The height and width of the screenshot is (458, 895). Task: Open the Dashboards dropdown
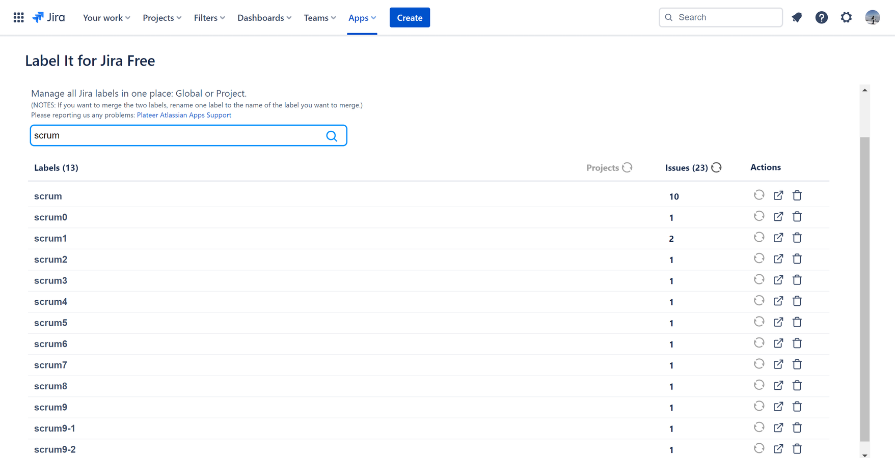(x=264, y=17)
